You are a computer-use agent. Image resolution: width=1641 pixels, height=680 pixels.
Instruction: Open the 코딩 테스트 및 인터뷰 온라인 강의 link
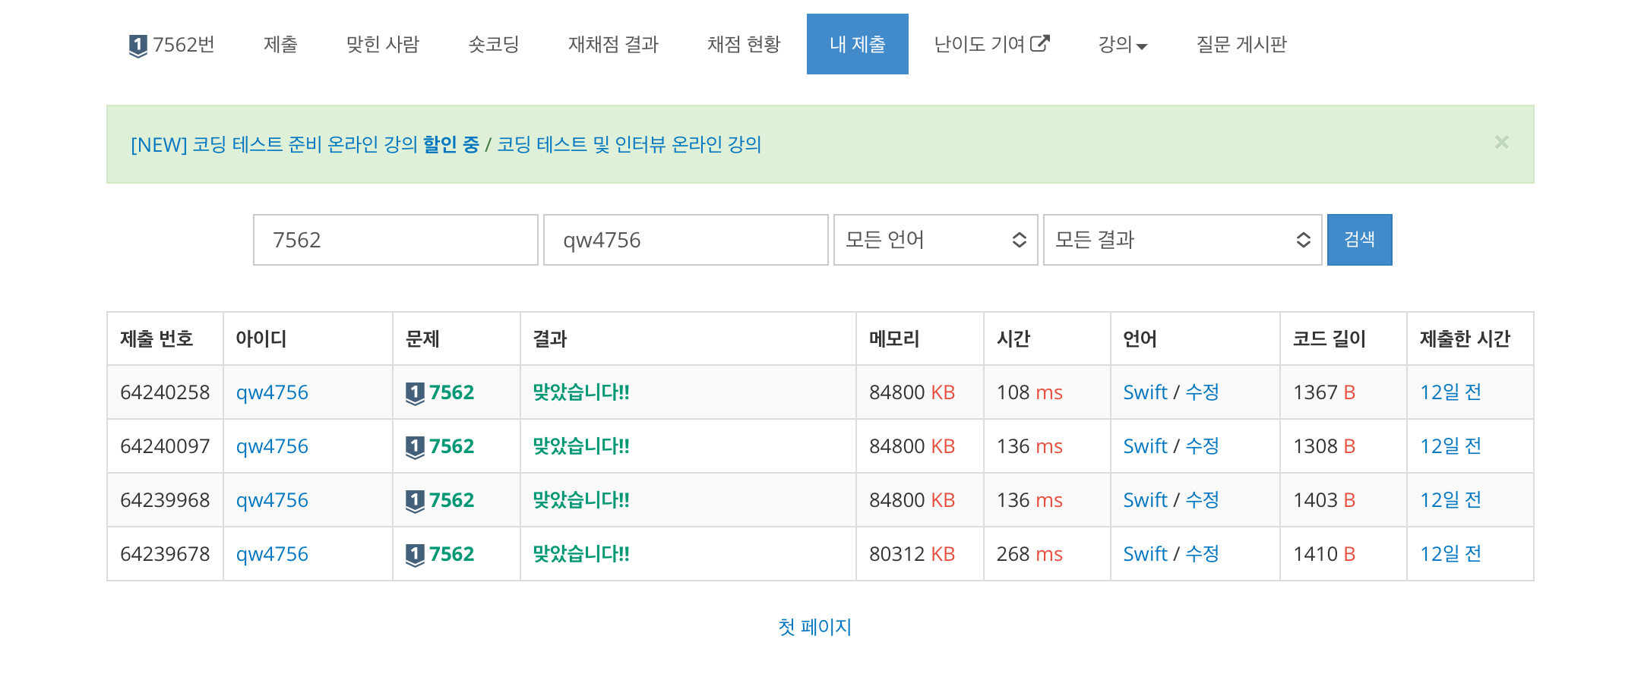629,144
